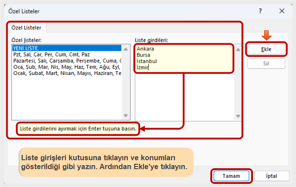Viewport: 296px width, 187px height.
Task: Select the Pazartesi, Salı, Çarşamba list row
Action: click(67, 61)
